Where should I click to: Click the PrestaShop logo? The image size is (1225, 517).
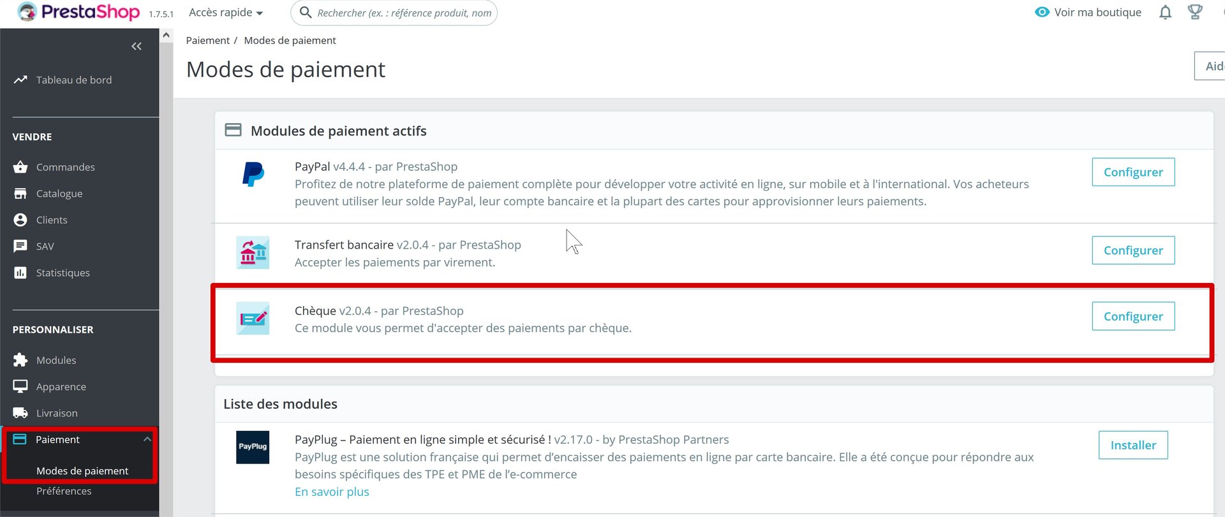[79, 12]
